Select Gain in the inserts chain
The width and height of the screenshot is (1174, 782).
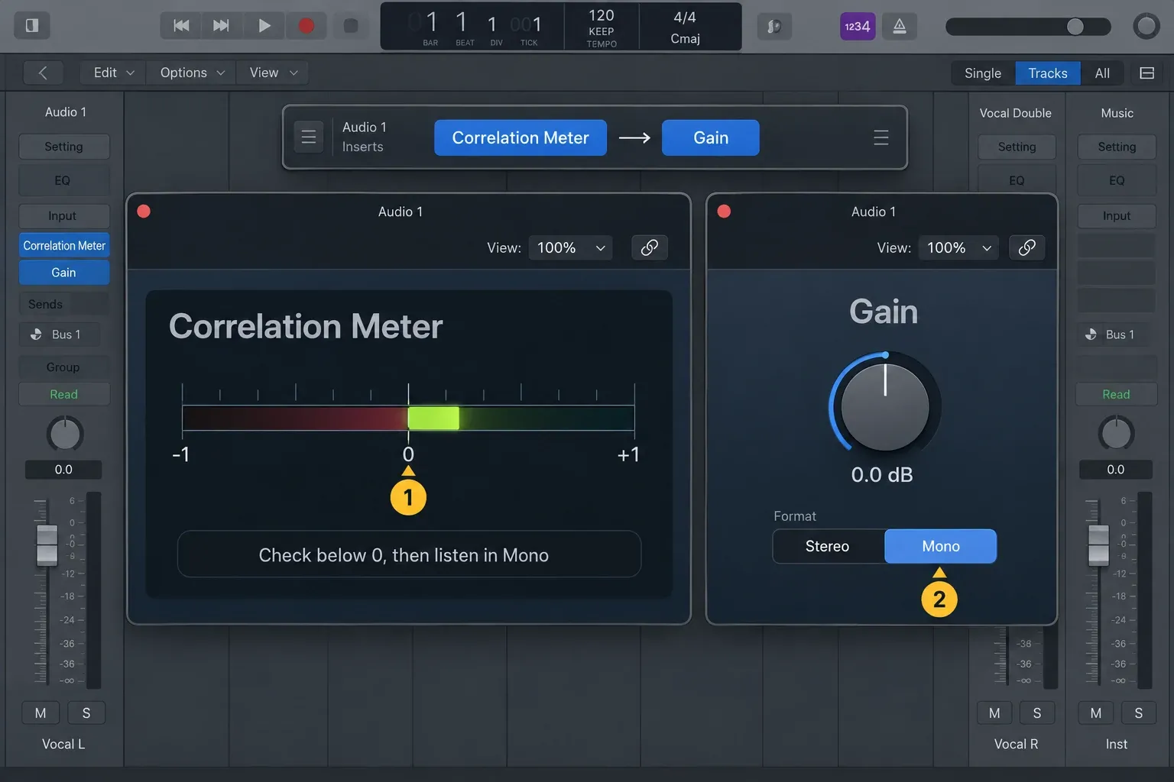click(711, 137)
